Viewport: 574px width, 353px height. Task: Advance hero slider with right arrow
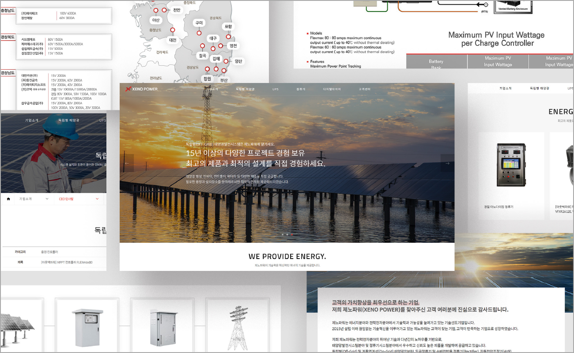pos(447,163)
